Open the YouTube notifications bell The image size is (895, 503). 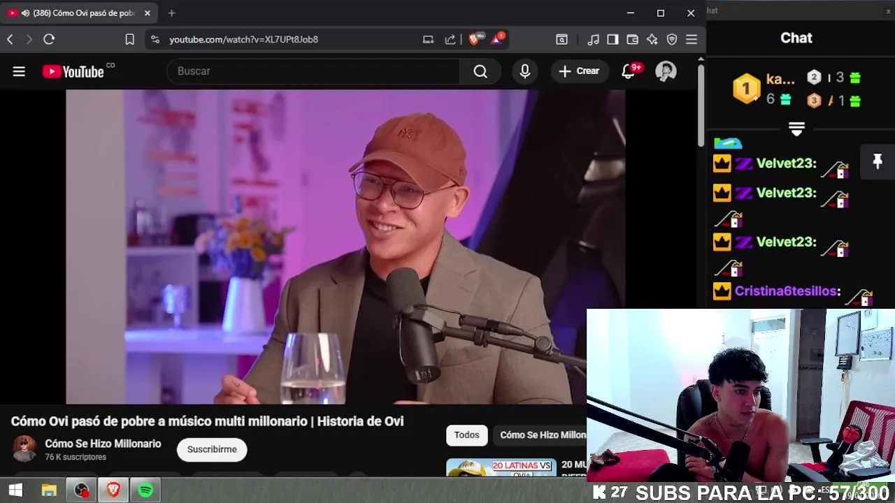tap(629, 71)
